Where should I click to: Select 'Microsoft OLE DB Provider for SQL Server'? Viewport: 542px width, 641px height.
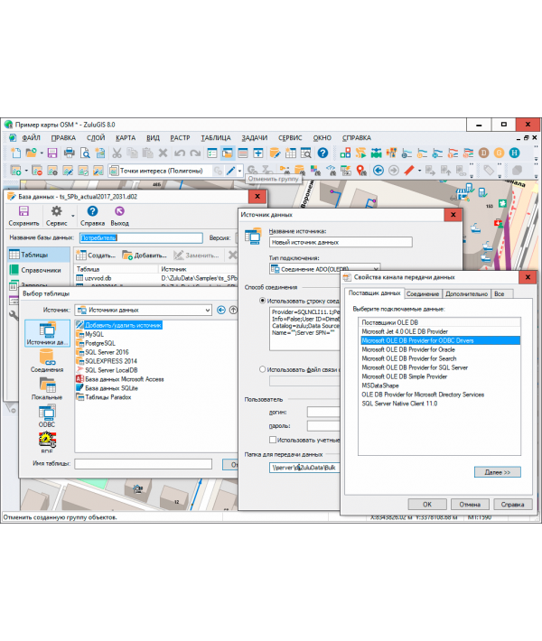415,367
